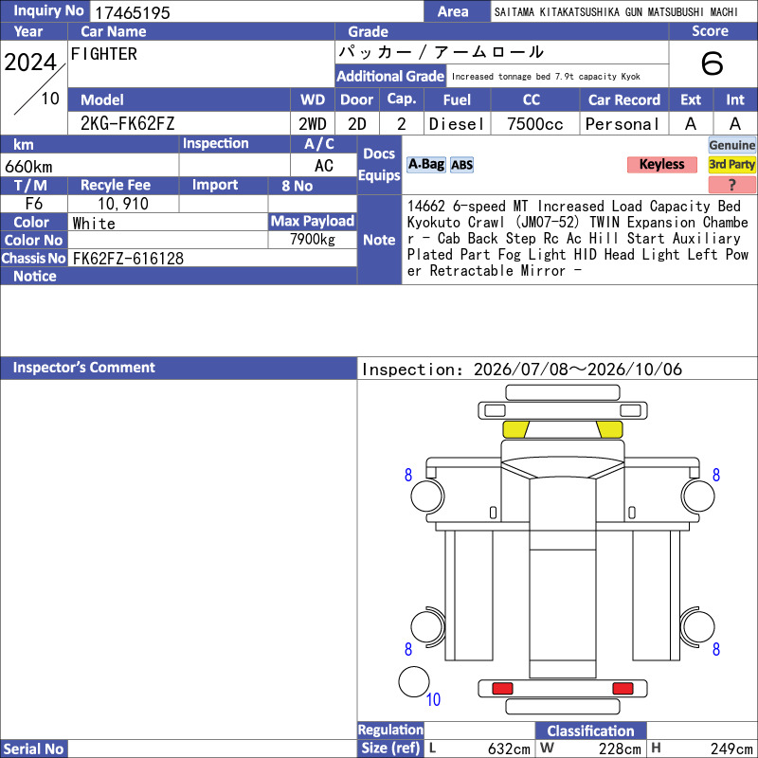Click the Note text block

[x=578, y=239]
